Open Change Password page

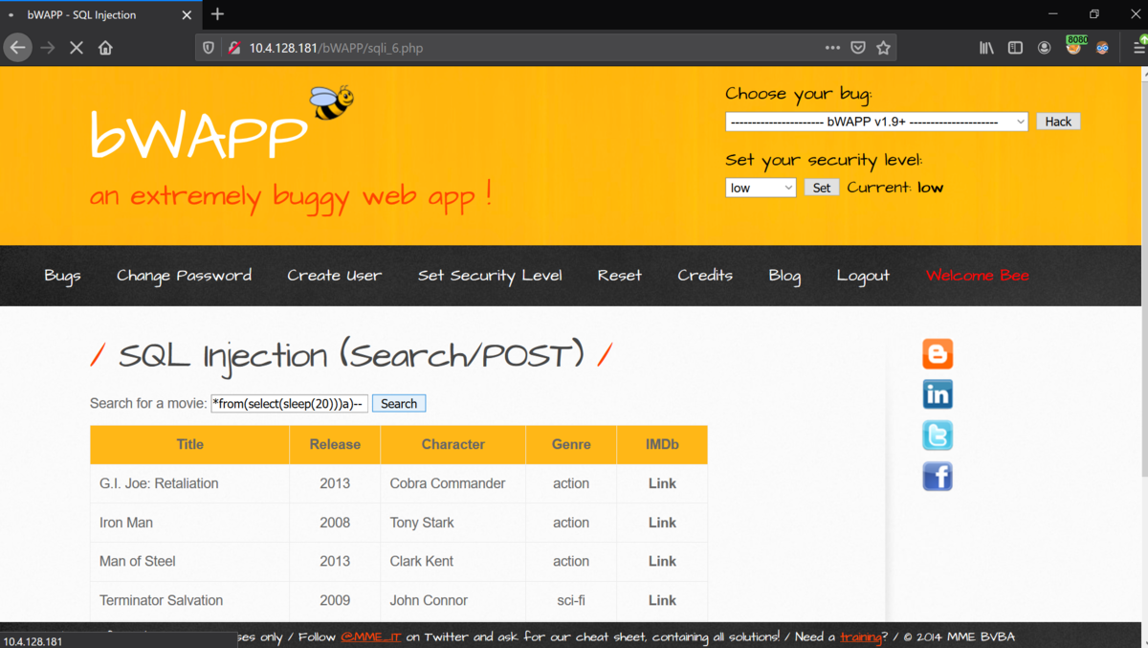point(184,276)
